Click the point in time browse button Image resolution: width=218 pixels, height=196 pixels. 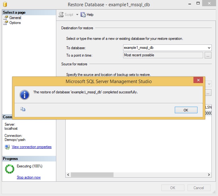tap(208, 55)
